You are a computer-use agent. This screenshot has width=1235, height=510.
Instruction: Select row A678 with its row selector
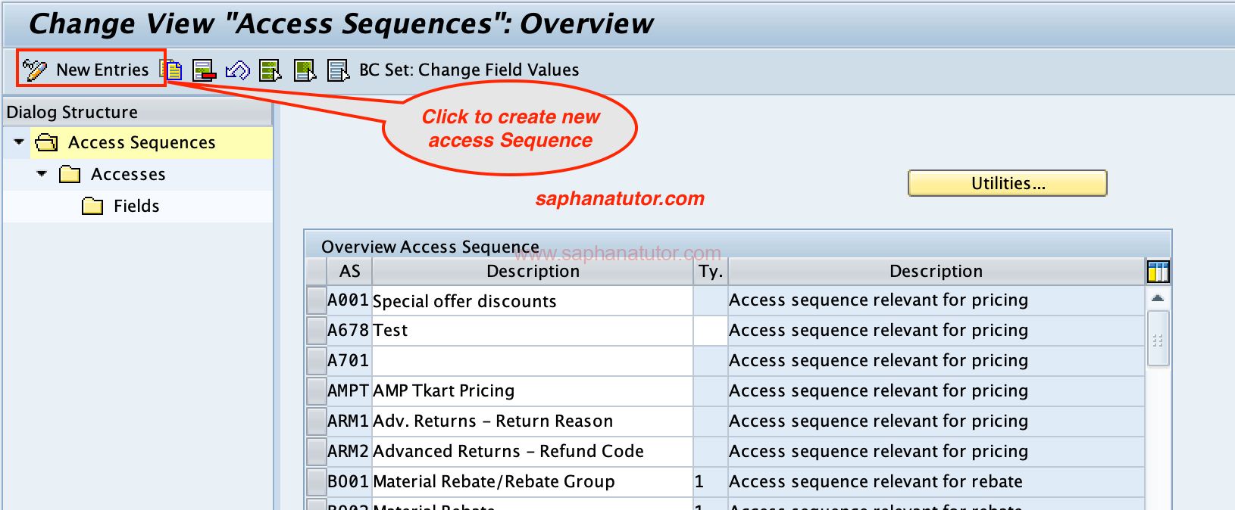pos(316,331)
